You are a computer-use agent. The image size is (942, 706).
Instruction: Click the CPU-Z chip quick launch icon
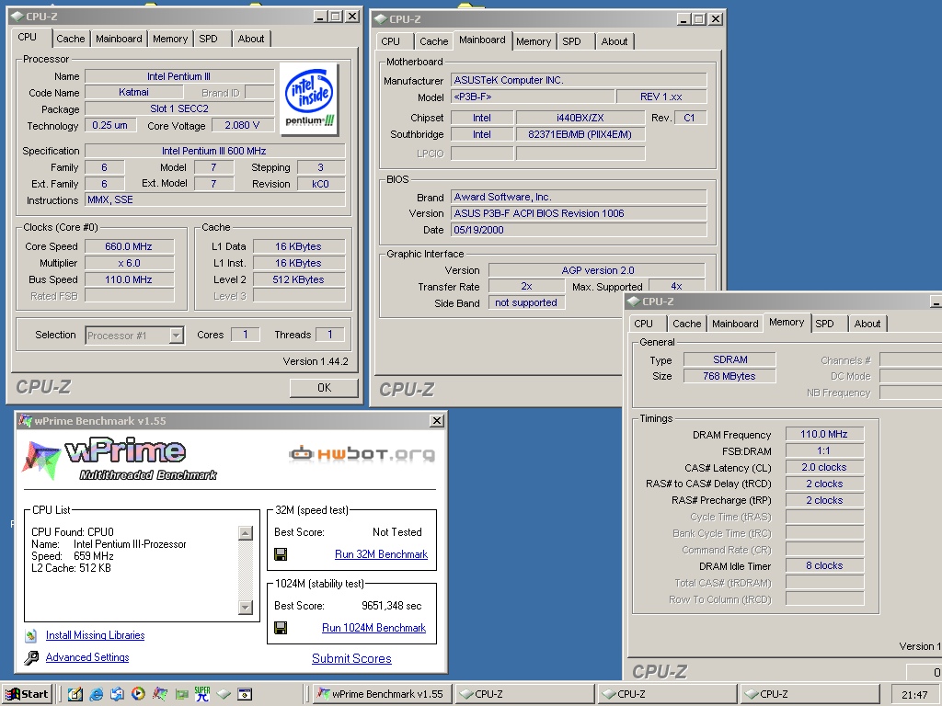click(x=224, y=694)
